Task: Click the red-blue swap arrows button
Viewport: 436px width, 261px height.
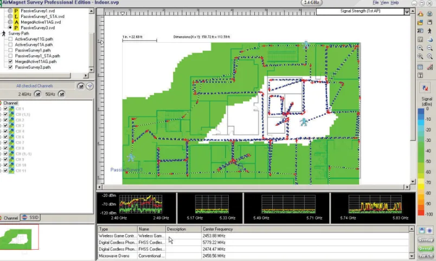Action: point(426,88)
